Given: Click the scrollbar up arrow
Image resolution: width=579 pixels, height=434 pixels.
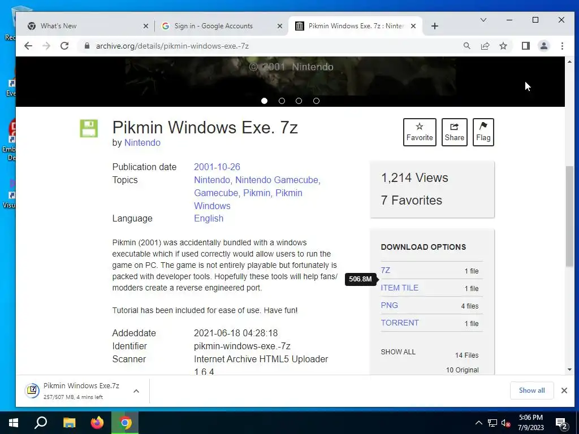Looking at the screenshot, I should (569, 62).
